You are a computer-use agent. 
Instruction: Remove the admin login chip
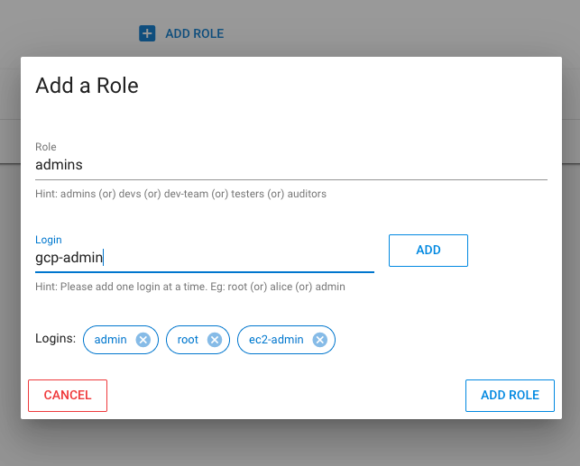143,340
